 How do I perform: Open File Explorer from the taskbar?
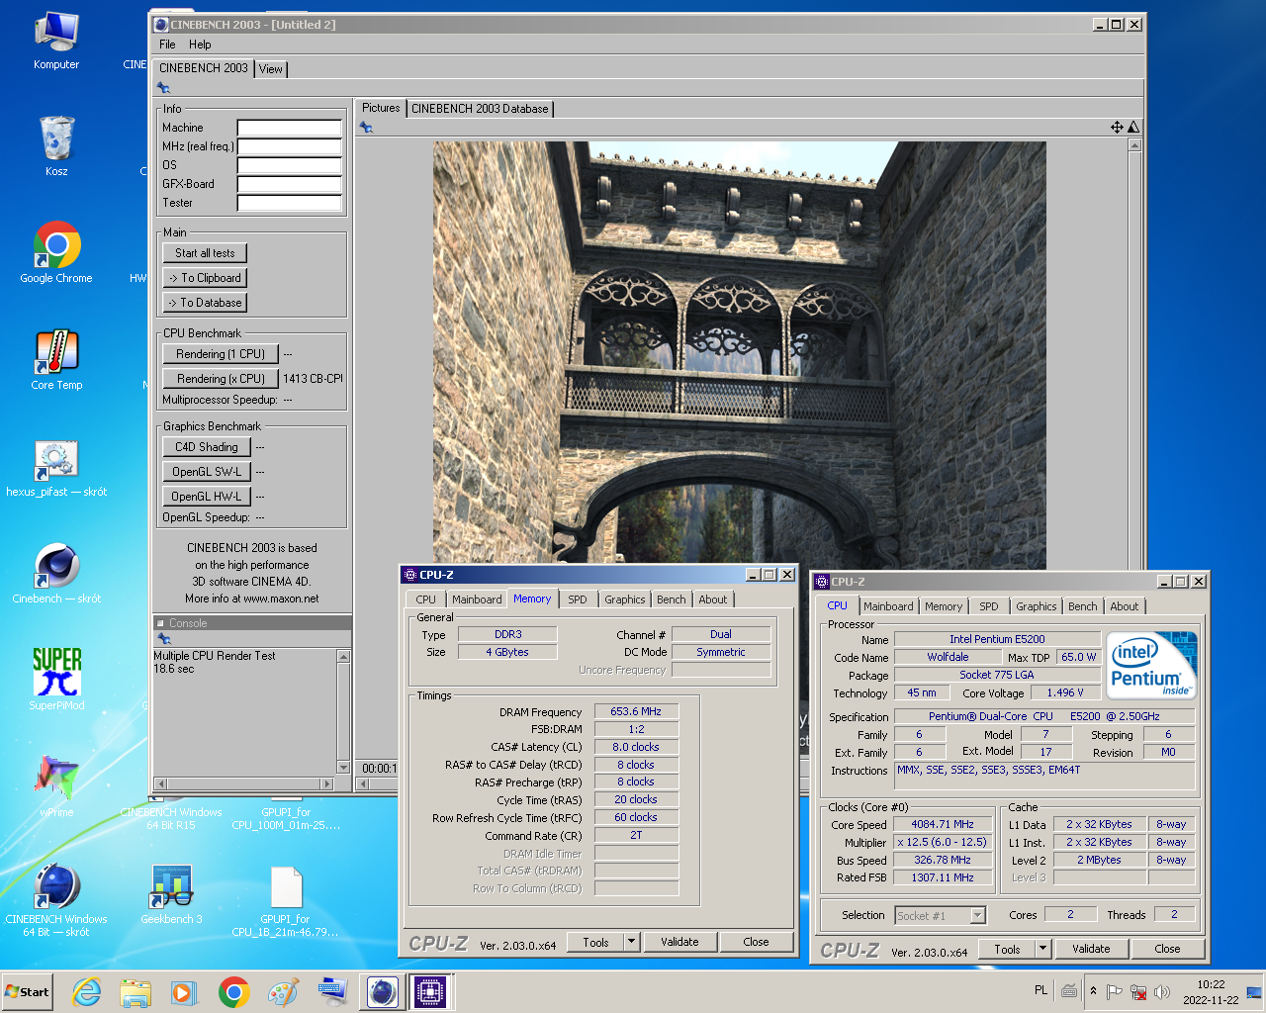(136, 992)
